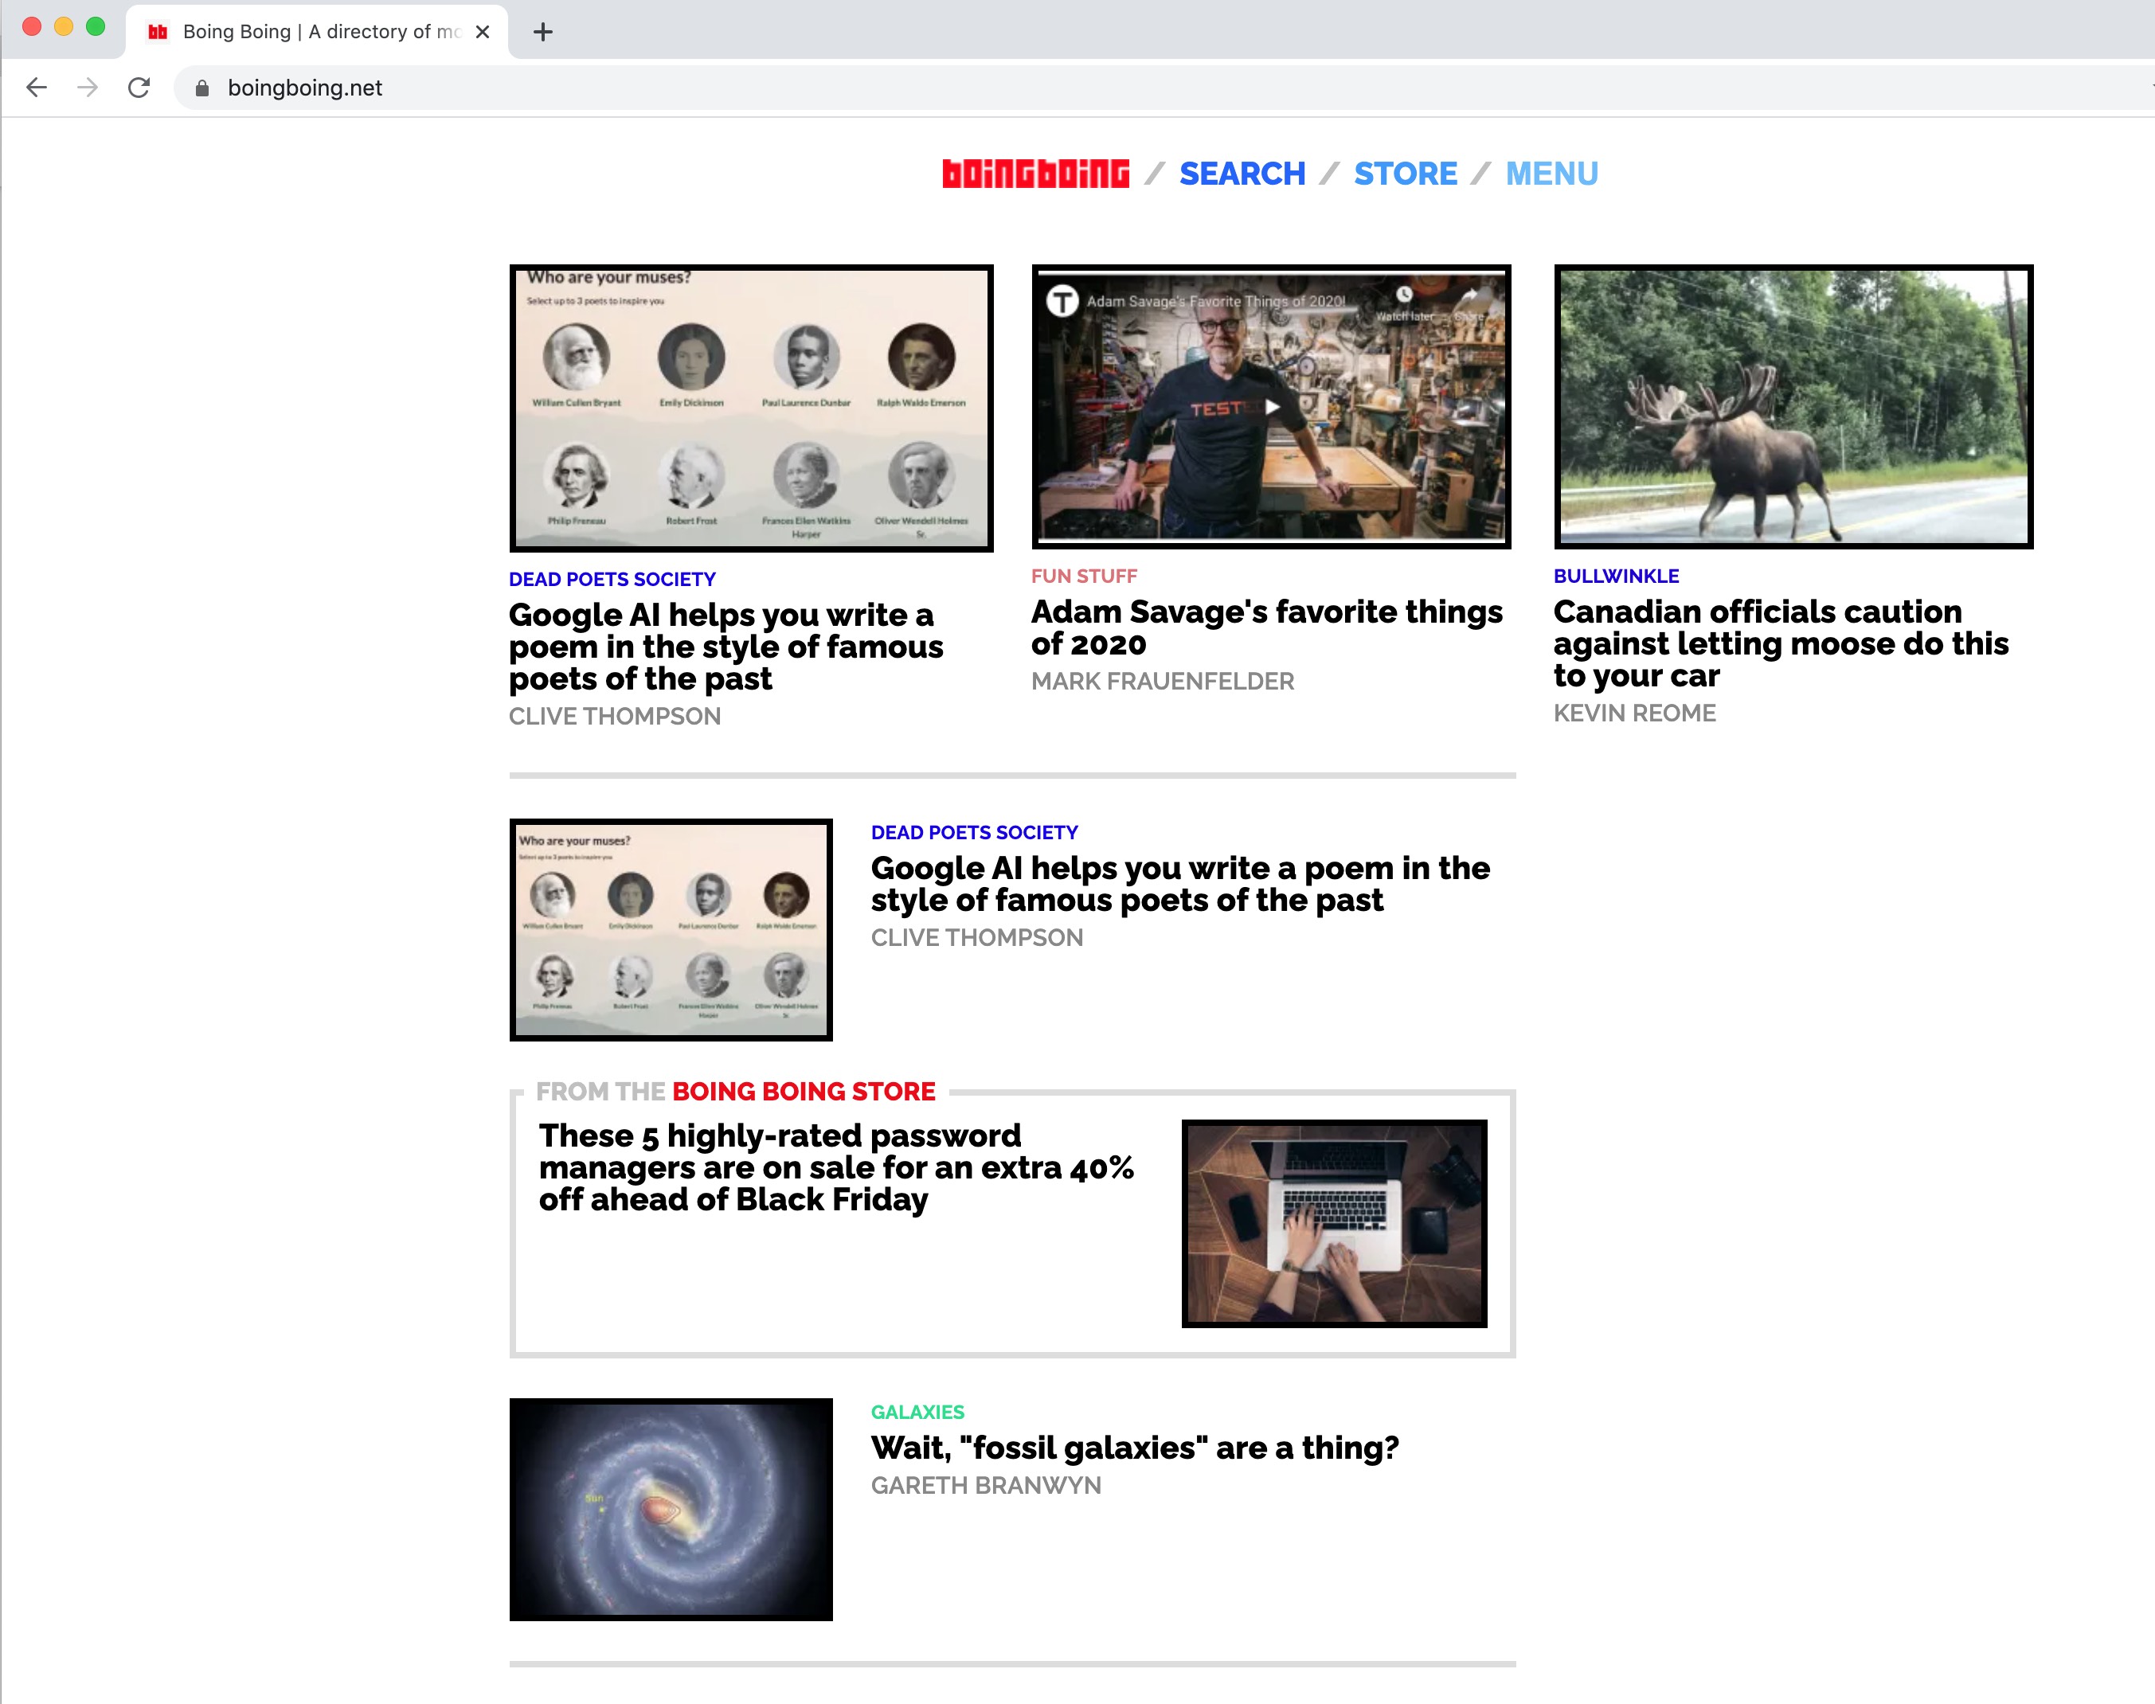
Task: Click the browser forward arrow
Action: tap(88, 88)
